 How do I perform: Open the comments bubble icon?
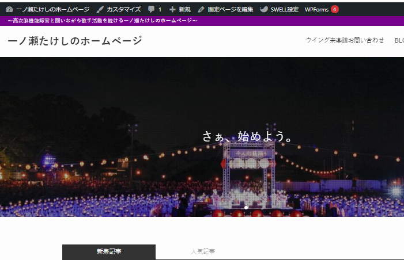click(151, 9)
